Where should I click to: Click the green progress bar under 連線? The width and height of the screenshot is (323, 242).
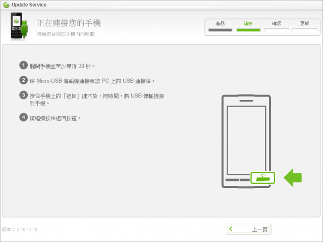[248, 30]
